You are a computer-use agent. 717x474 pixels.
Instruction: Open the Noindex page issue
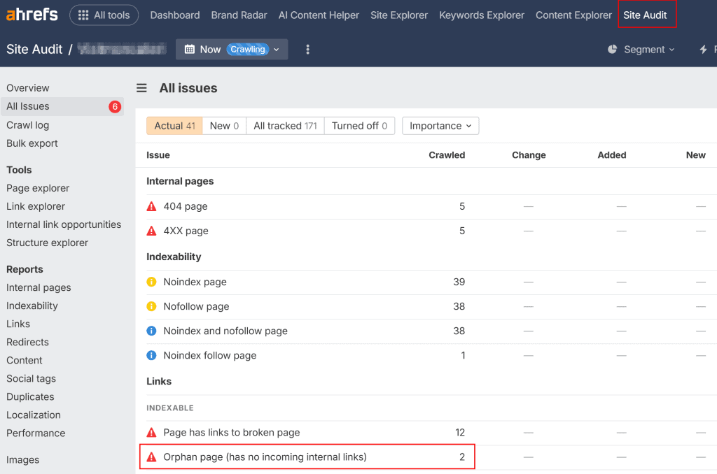click(195, 282)
